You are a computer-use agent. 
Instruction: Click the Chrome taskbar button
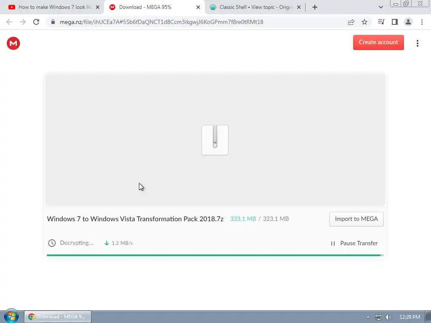coord(58,317)
